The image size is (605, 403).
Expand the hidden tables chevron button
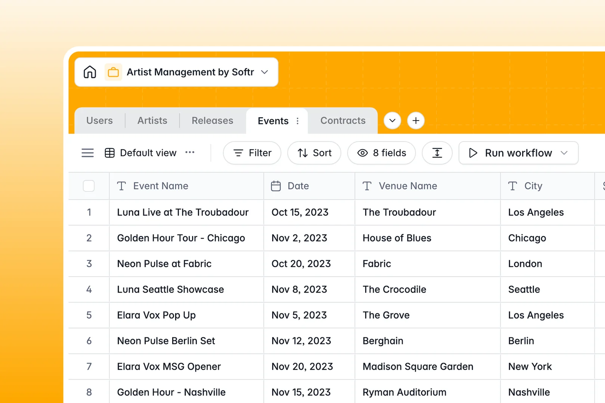click(x=392, y=121)
